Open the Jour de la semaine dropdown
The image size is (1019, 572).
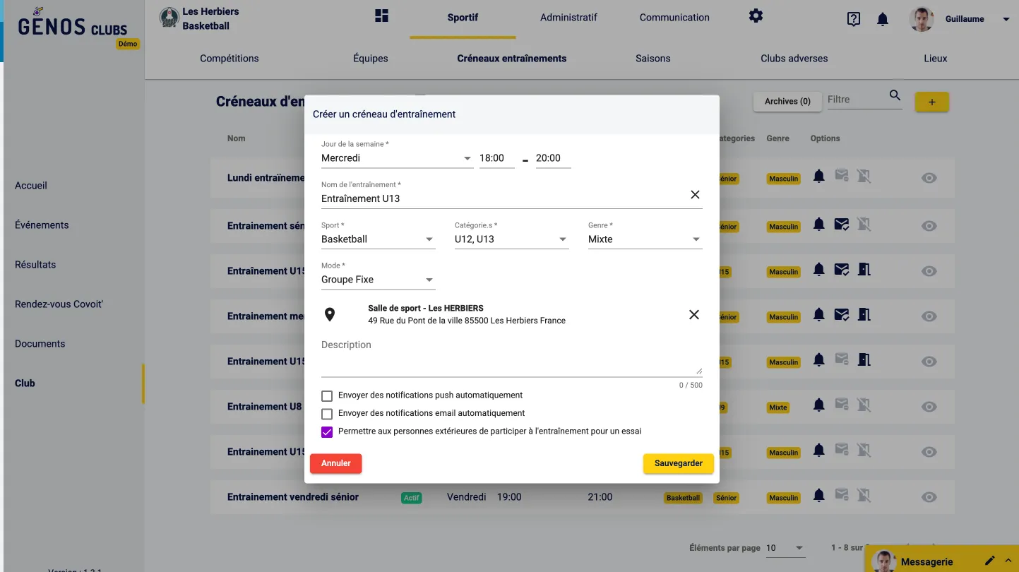pos(396,158)
